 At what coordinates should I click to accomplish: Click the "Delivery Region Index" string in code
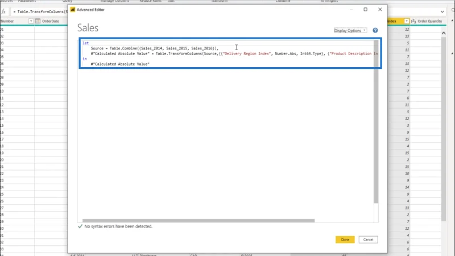[x=246, y=53]
